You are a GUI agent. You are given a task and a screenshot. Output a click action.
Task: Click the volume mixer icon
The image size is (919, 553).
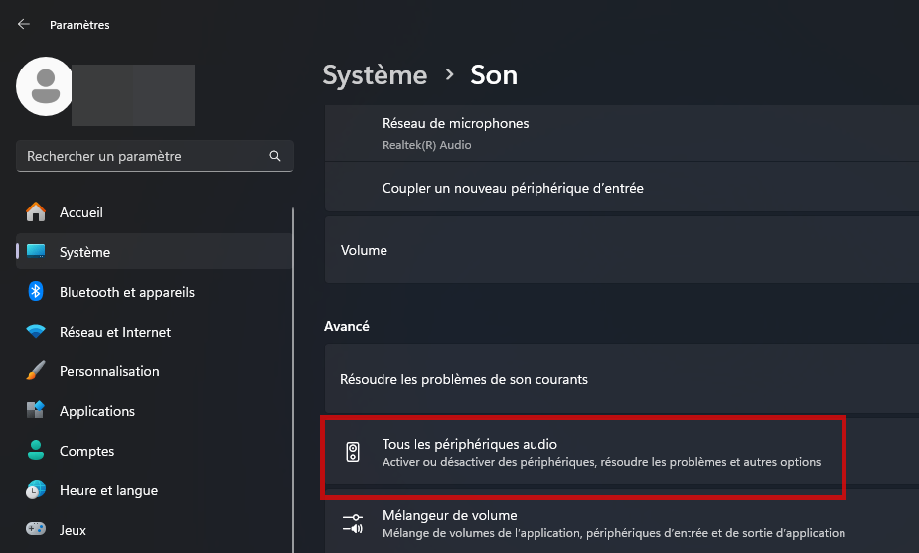point(353,523)
